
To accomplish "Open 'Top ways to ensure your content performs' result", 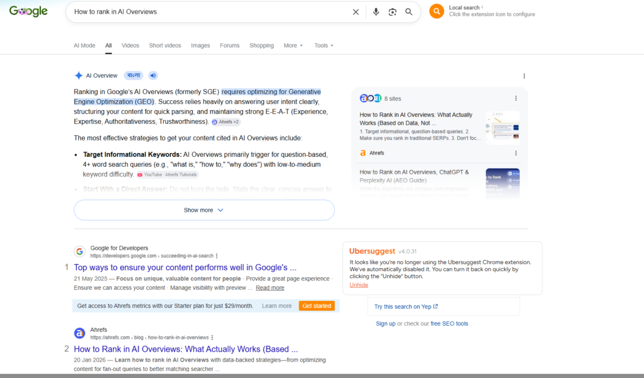I will 185,267.
